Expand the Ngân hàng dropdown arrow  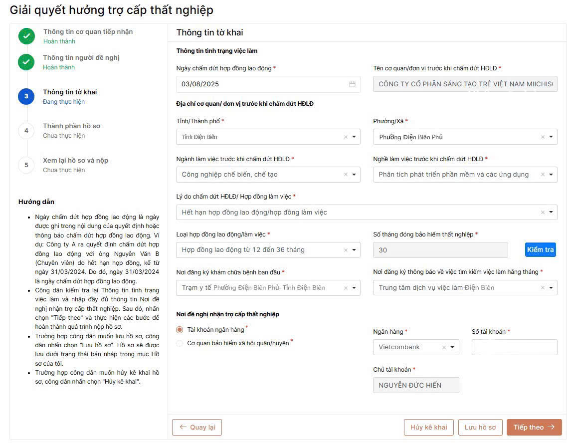tap(452, 347)
